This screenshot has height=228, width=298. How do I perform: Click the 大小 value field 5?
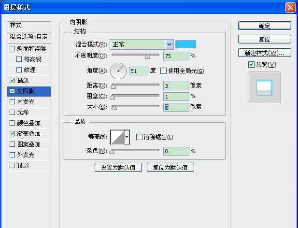[x=176, y=107]
